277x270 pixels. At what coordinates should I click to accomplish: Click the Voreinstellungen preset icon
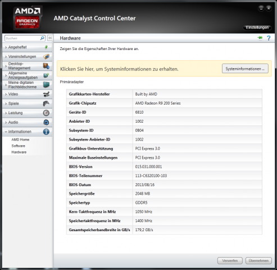46,56
